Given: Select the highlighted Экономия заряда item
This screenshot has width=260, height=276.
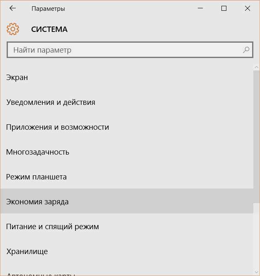Looking at the screenshot, I should (126, 201).
